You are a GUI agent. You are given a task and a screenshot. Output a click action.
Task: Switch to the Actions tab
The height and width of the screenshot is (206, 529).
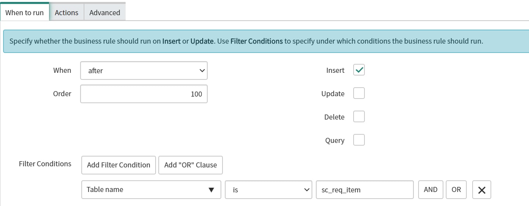[x=67, y=12]
